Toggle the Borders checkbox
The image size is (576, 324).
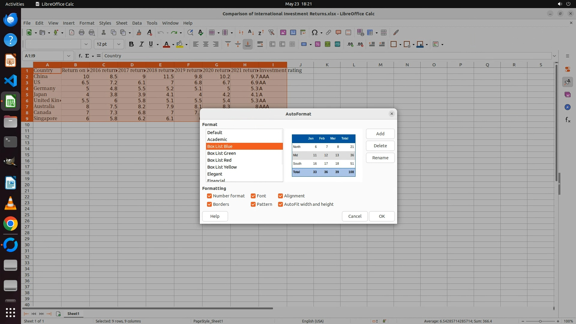click(x=209, y=204)
